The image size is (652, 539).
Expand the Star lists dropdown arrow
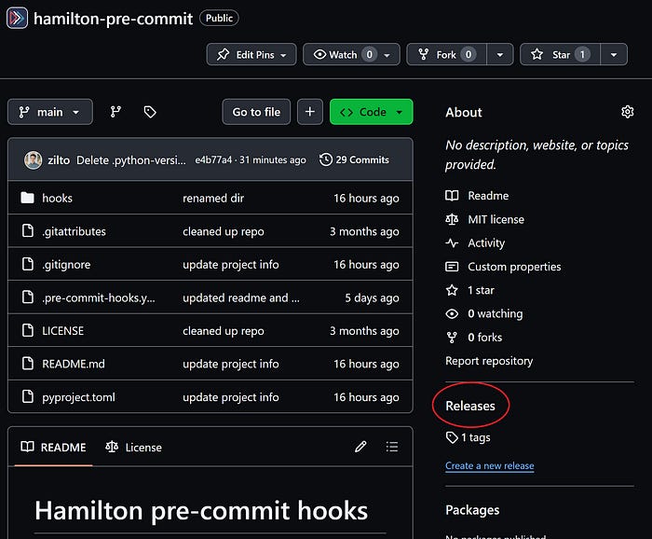coord(614,54)
